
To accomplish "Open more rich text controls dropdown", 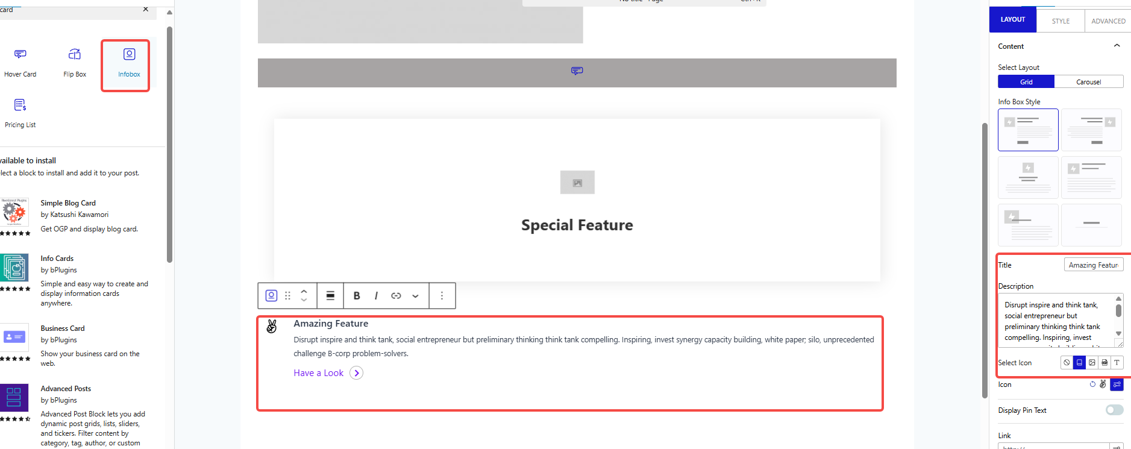I will pyautogui.click(x=415, y=296).
